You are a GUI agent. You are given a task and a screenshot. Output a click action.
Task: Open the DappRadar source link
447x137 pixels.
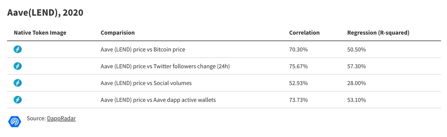[61, 119]
